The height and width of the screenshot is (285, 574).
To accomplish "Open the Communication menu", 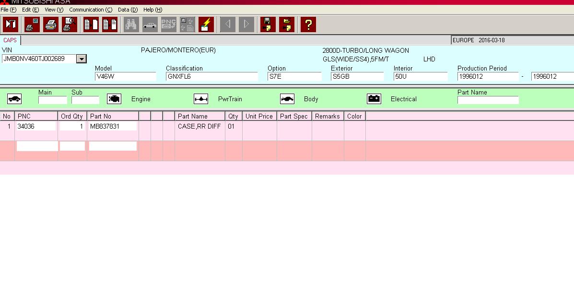I will point(91,10).
